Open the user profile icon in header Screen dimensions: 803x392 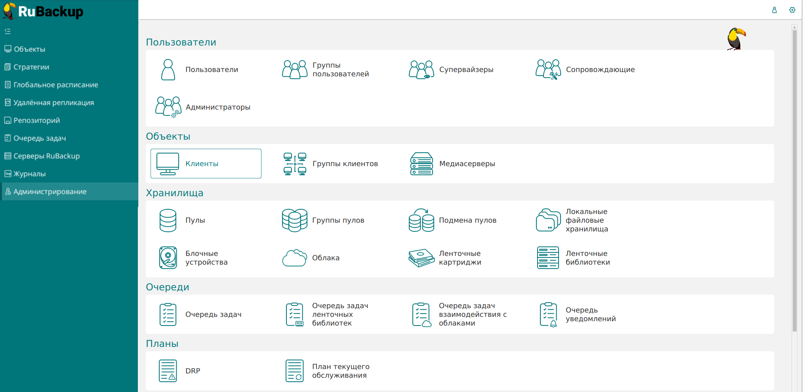[x=774, y=10]
